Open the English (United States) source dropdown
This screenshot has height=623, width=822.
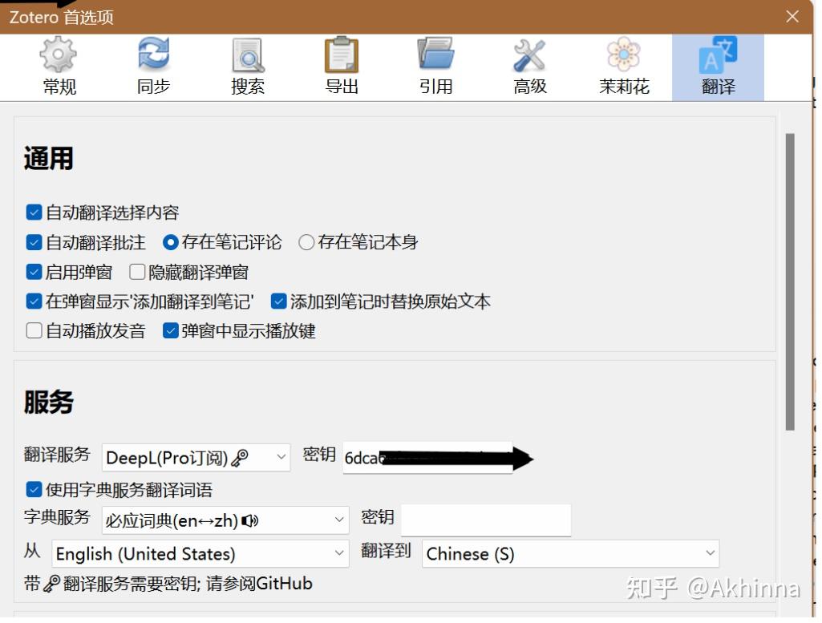pyautogui.click(x=195, y=553)
